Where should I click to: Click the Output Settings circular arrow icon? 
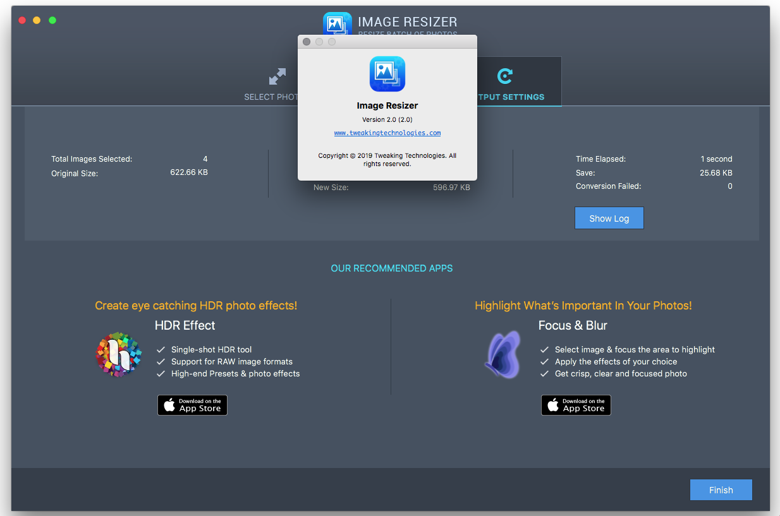coord(504,76)
